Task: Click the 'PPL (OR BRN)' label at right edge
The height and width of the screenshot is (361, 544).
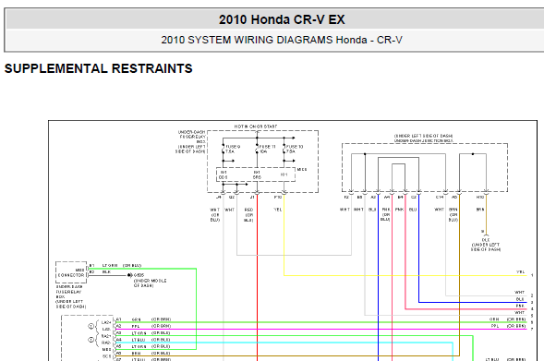Action: pyautogui.click(x=508, y=326)
